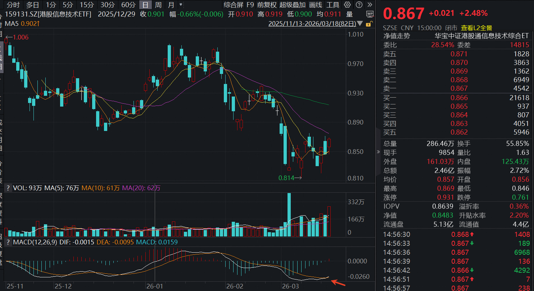
Task: Click the question mark icon beside MACD
Action: coord(8,242)
